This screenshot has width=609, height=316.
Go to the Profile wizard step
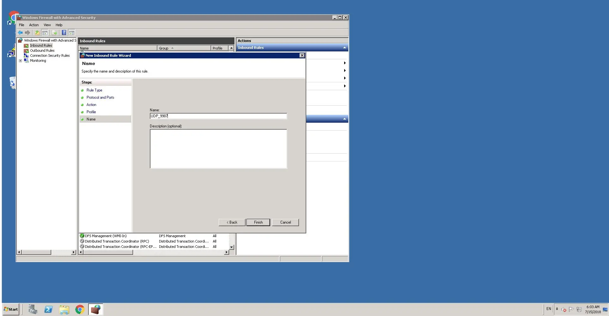tap(91, 112)
